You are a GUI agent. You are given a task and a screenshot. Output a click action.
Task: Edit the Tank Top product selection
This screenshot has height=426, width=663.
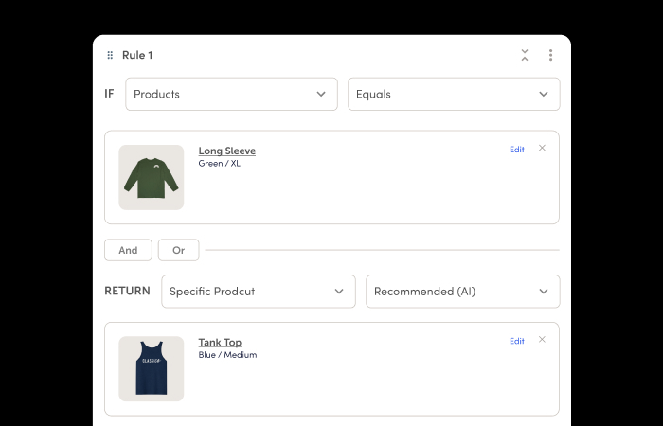point(517,341)
